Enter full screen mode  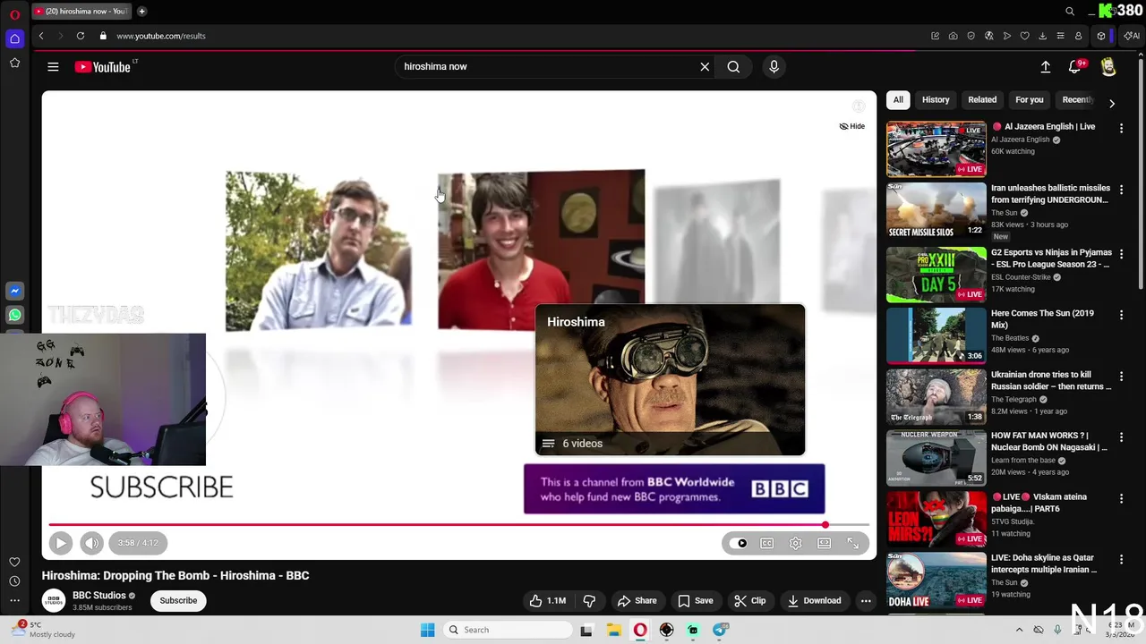853,543
